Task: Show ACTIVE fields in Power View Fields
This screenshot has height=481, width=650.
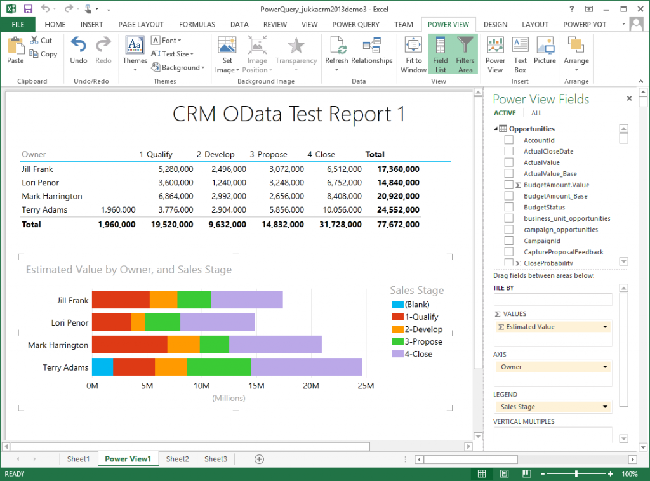Action: 505,113
